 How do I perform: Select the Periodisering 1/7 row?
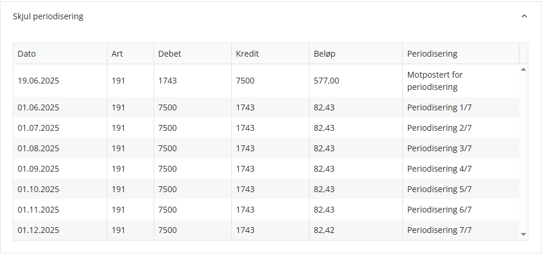pos(266,107)
